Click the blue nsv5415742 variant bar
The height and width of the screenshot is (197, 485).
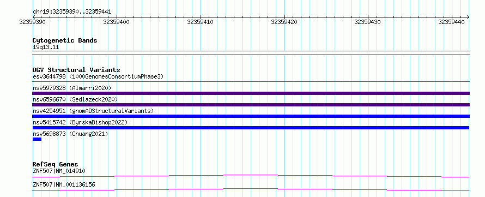point(251,128)
